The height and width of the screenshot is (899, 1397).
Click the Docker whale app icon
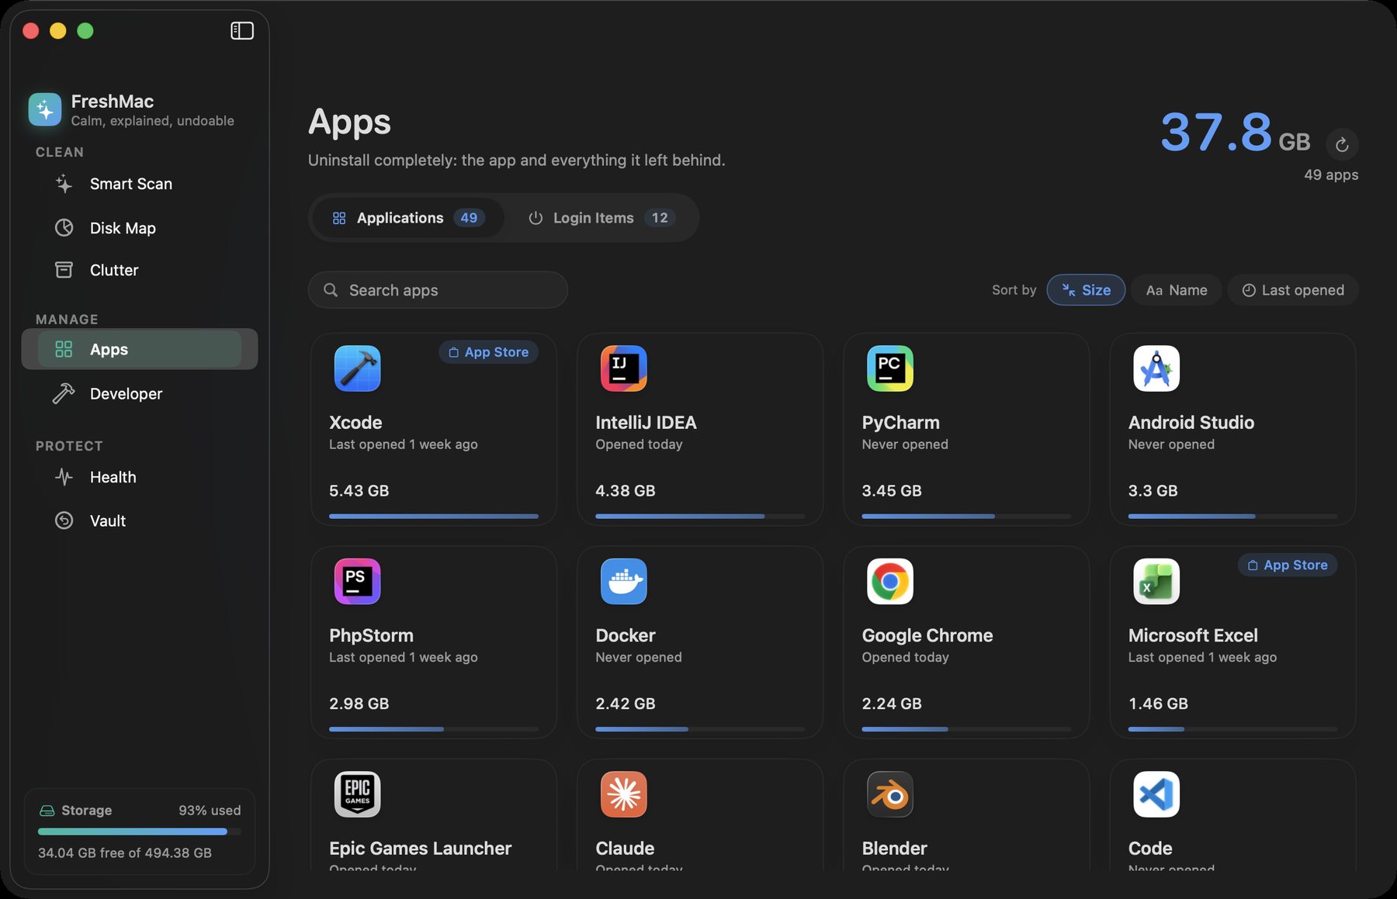[x=623, y=581]
